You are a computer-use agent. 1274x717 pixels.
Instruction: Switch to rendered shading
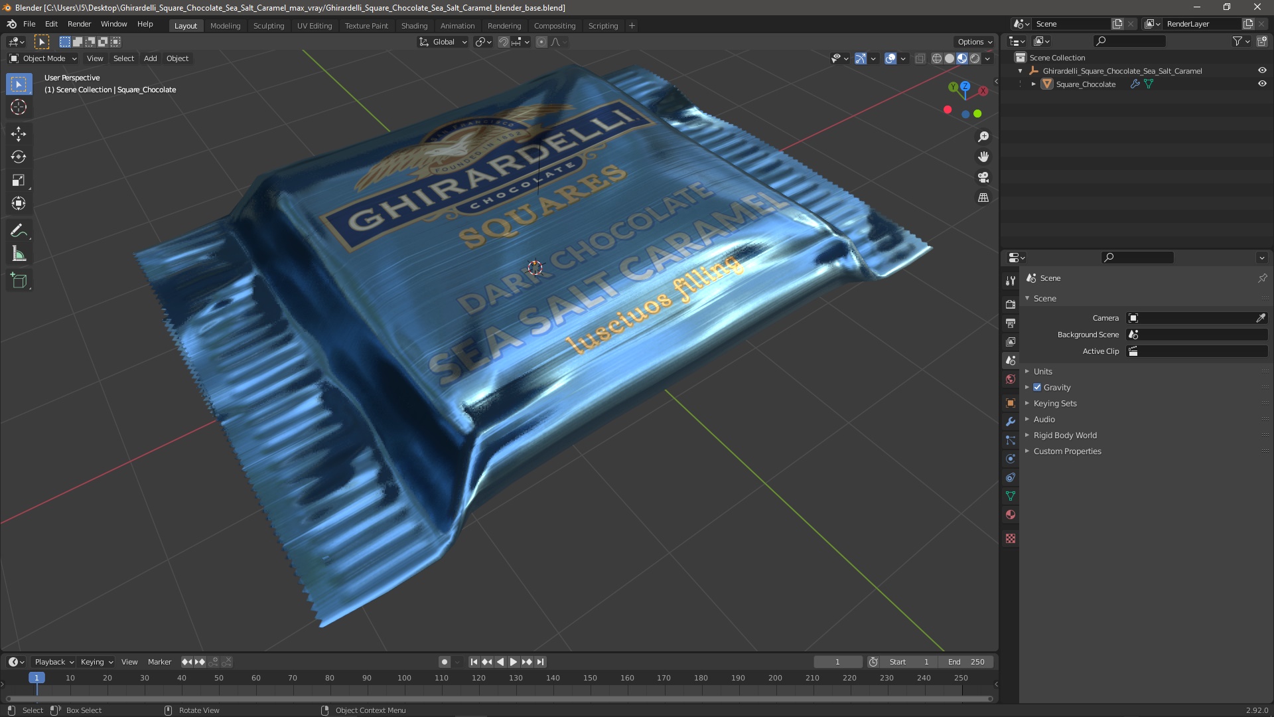click(x=975, y=58)
